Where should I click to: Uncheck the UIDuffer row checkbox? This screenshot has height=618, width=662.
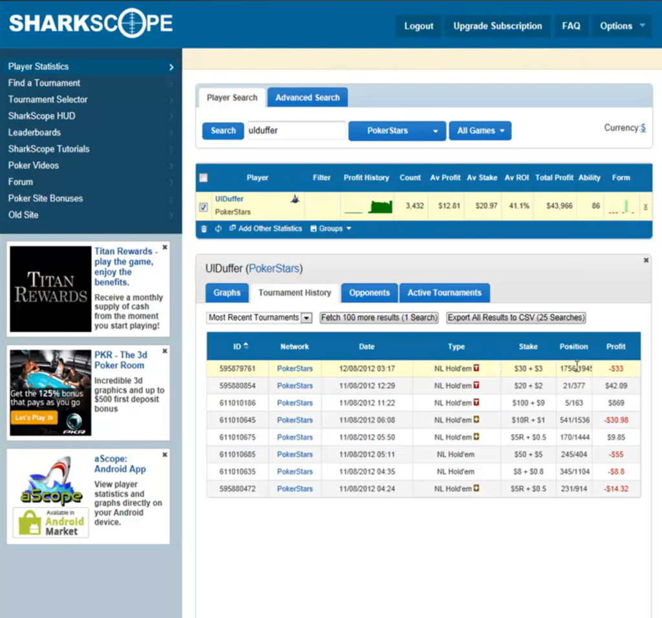pyautogui.click(x=204, y=207)
